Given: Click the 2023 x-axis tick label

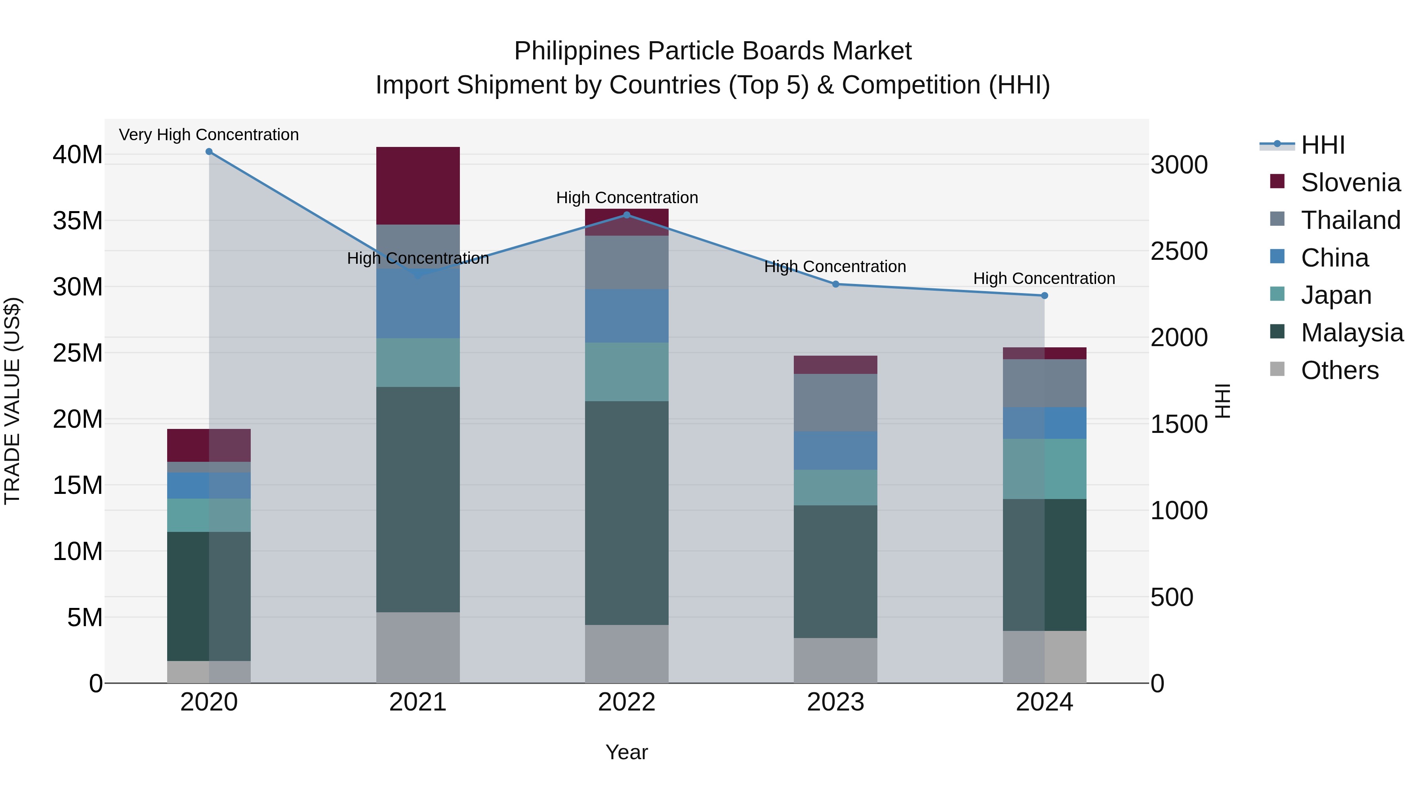Looking at the screenshot, I should pyautogui.click(x=836, y=702).
